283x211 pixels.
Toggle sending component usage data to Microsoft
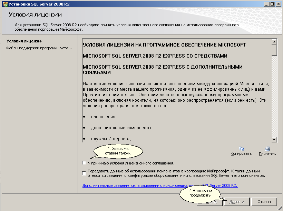[x=84, y=173]
